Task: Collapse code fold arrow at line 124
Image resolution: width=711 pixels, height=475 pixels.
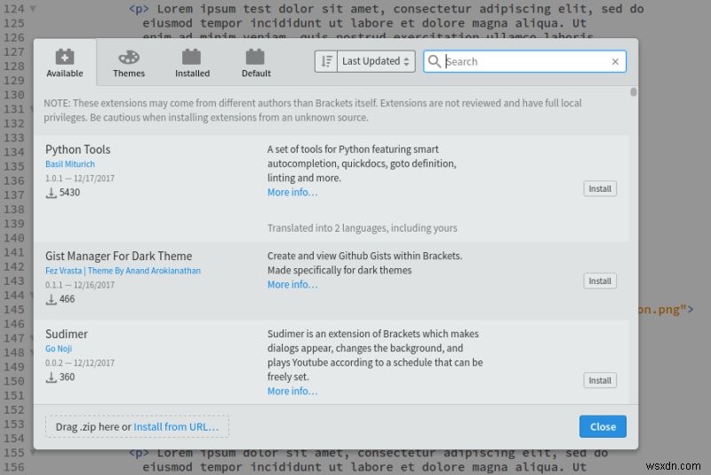Action: 33,8
